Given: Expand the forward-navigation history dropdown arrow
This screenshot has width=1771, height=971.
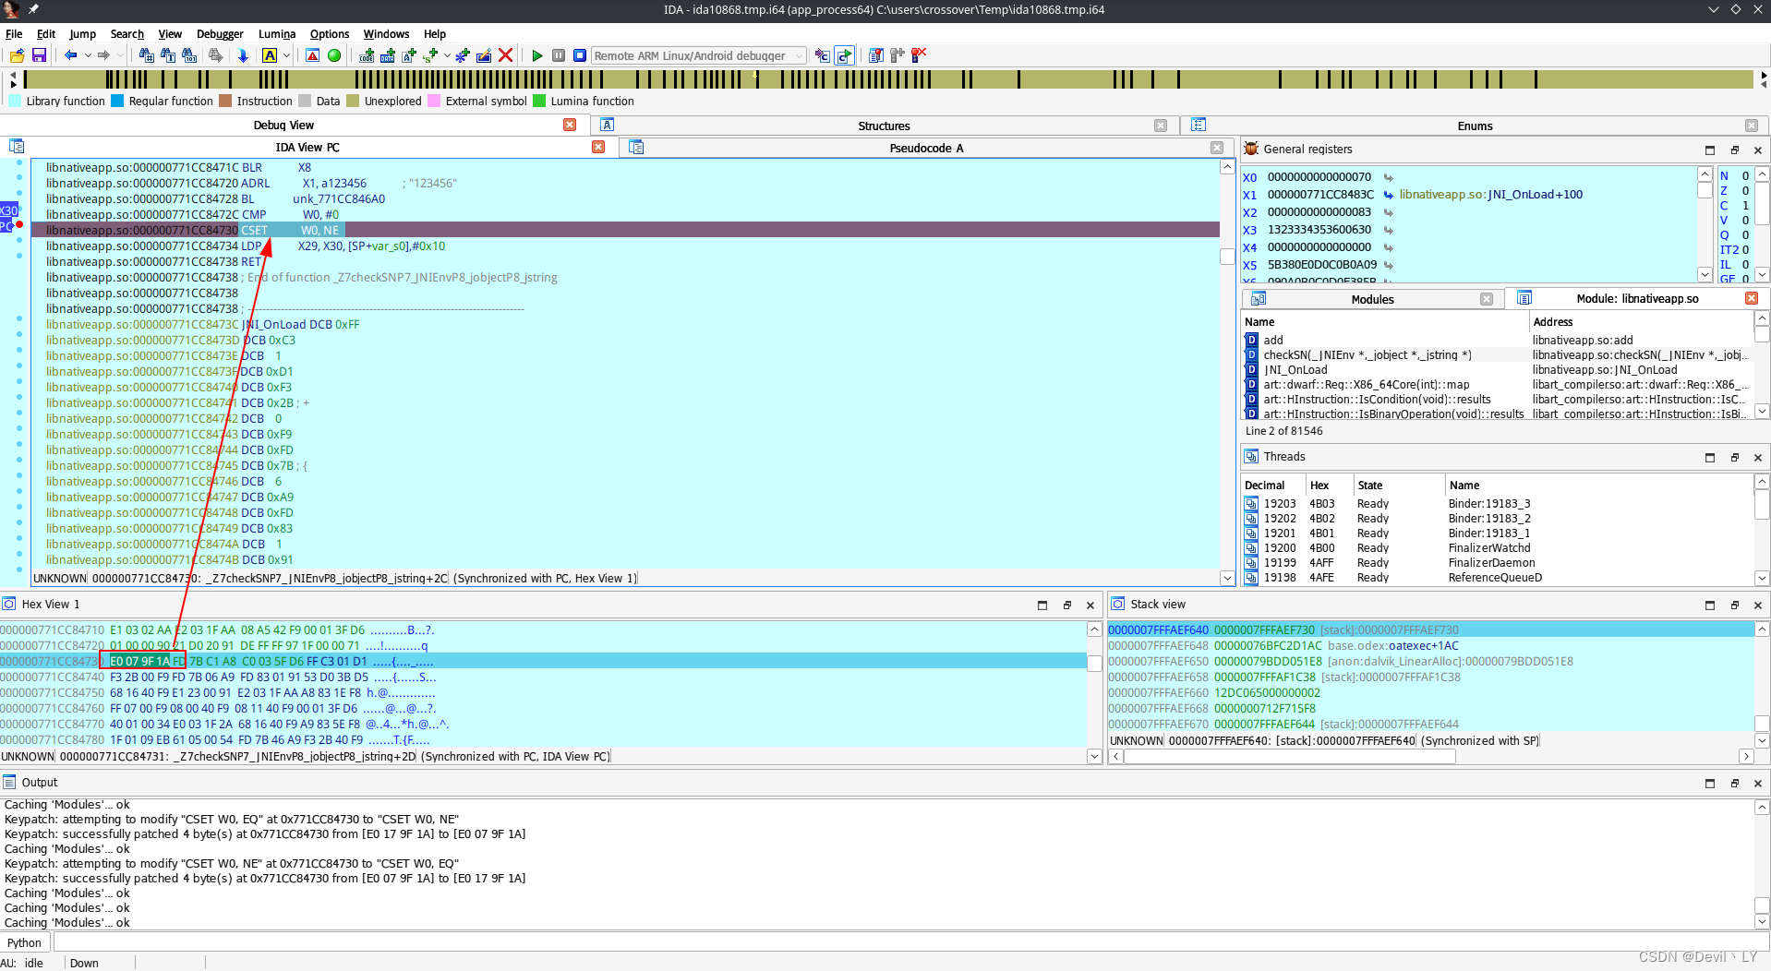Looking at the screenshot, I should click(119, 55).
